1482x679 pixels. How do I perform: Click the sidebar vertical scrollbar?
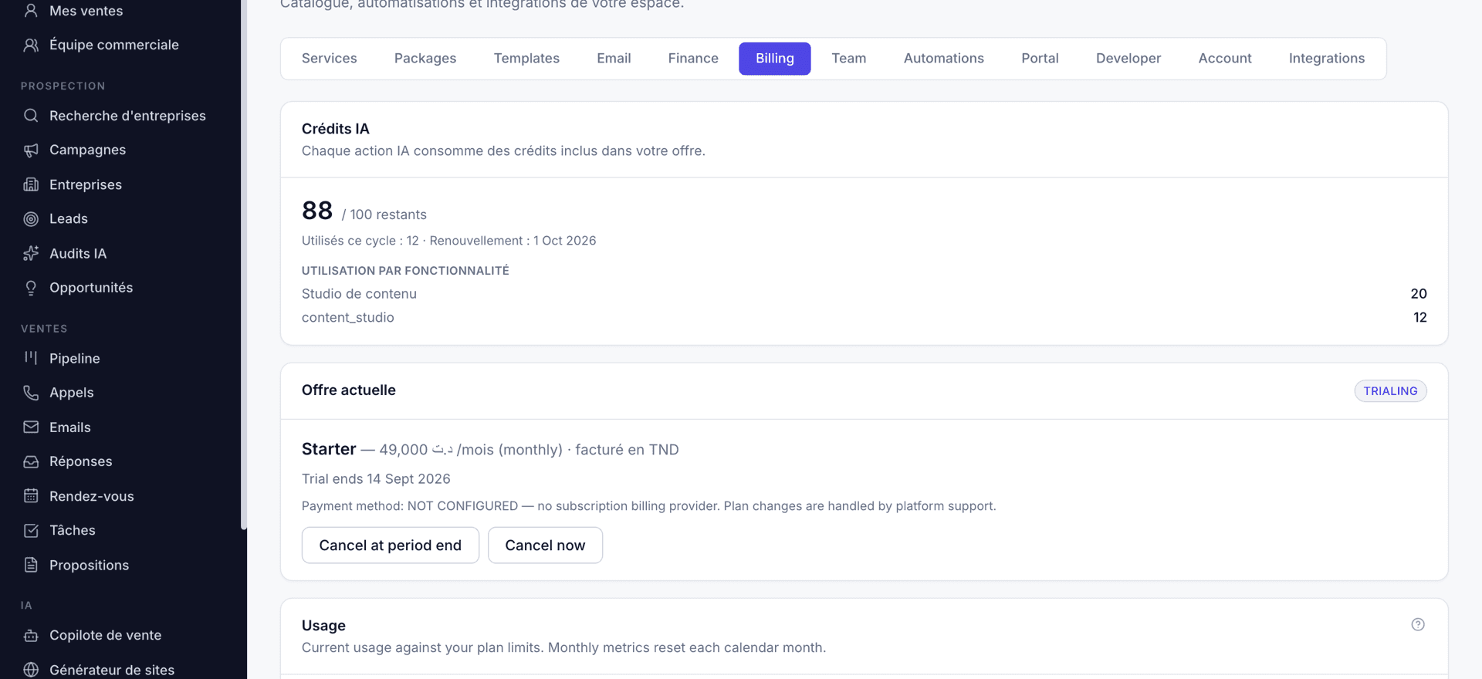click(244, 265)
